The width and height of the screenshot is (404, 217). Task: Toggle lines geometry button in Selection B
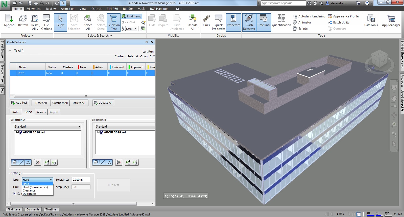tap(103, 162)
